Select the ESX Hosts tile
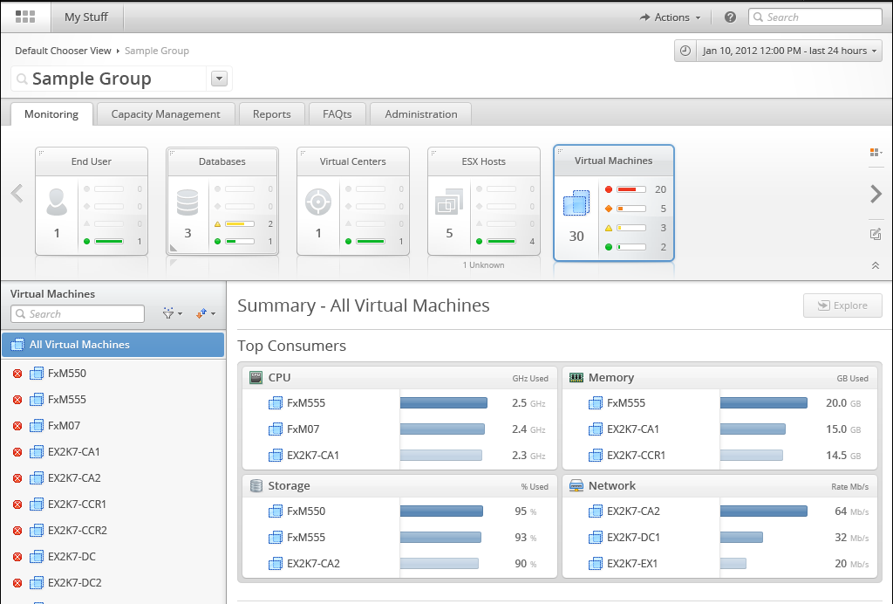 click(x=483, y=201)
